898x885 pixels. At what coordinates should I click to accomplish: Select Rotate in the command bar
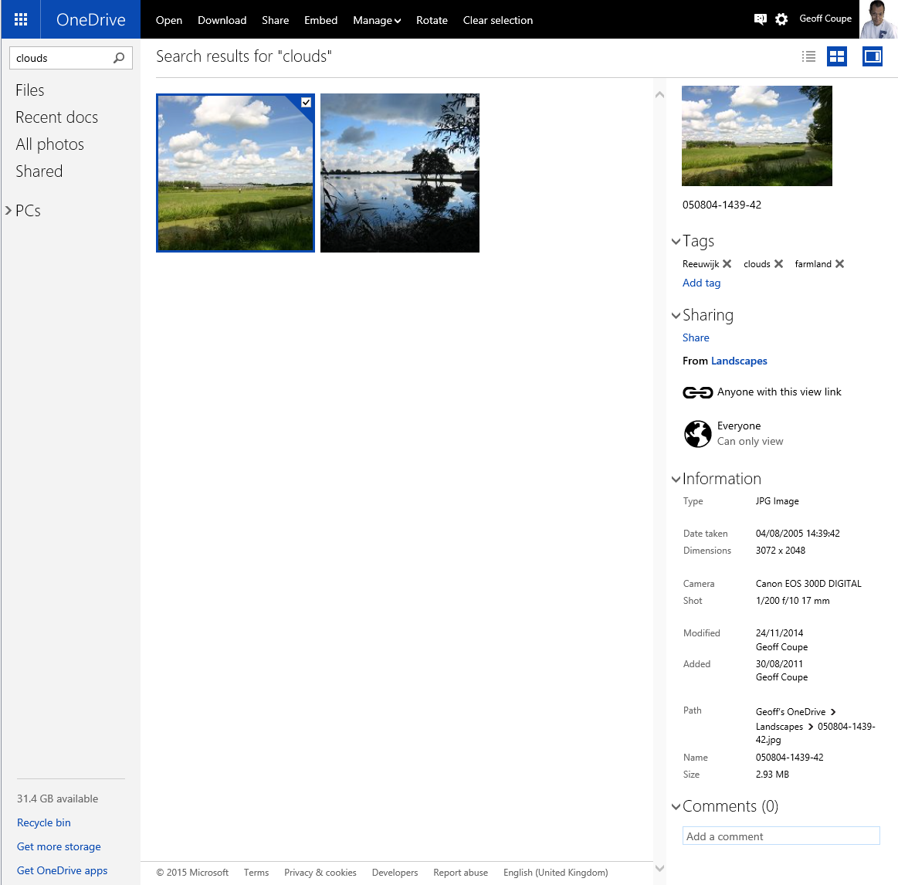tap(432, 20)
